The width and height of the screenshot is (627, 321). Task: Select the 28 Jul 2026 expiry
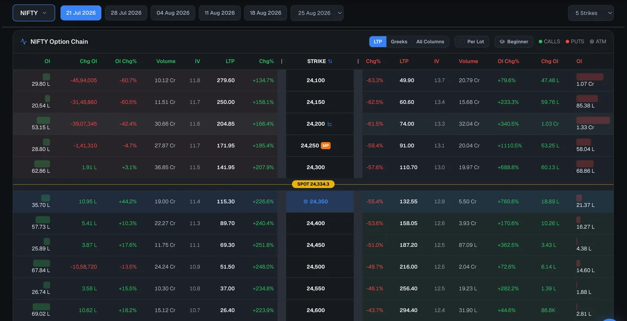point(126,13)
